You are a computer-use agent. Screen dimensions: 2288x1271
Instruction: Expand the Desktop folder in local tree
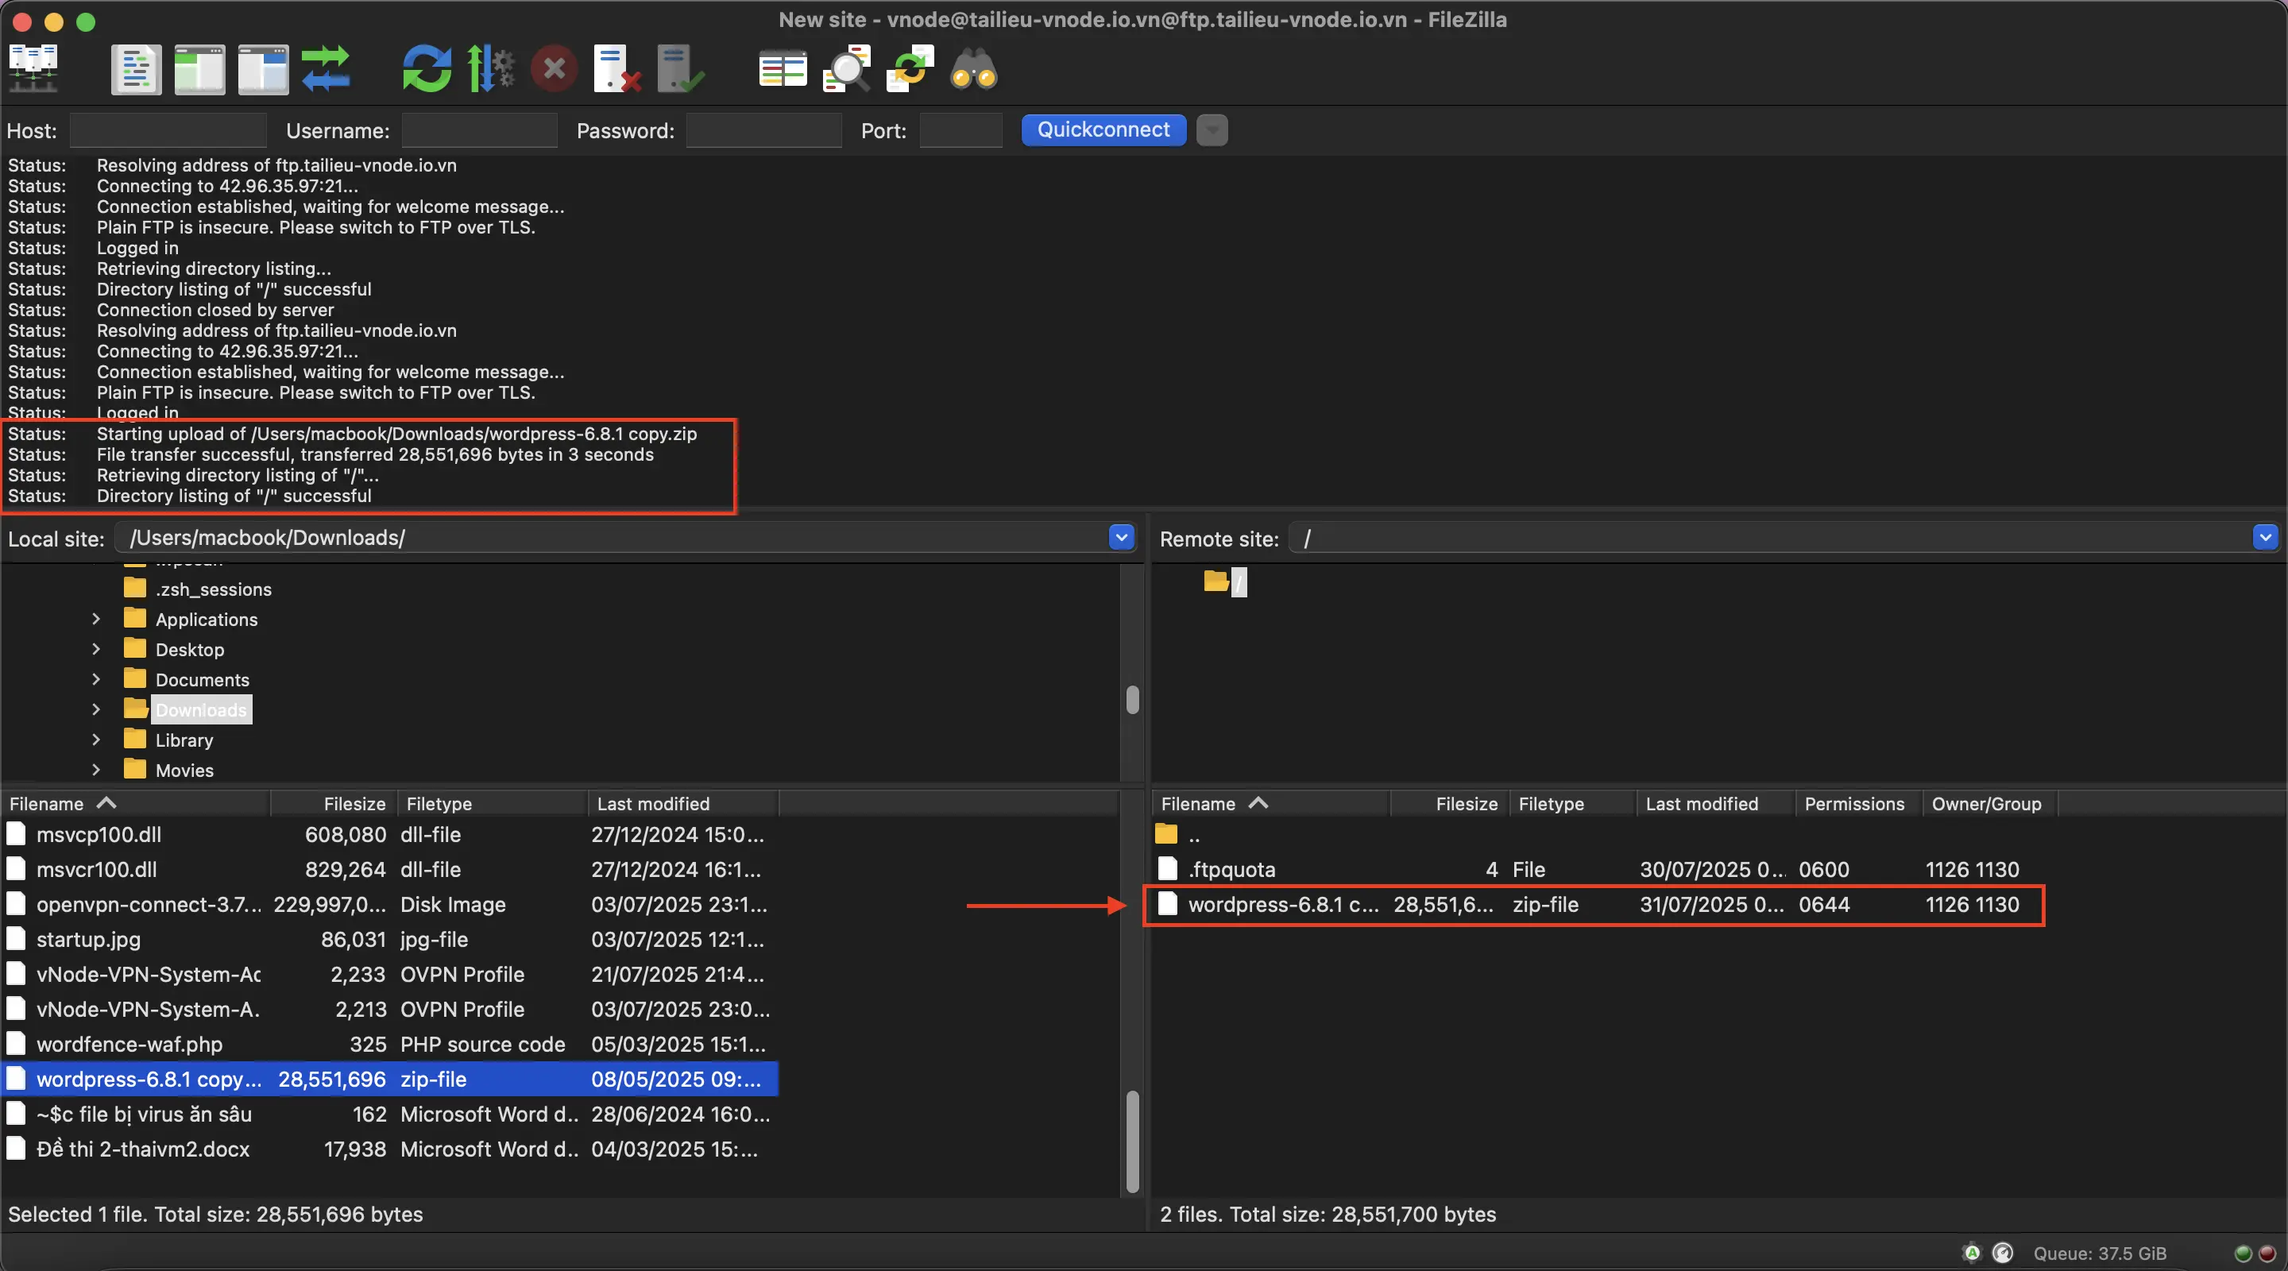(x=96, y=649)
